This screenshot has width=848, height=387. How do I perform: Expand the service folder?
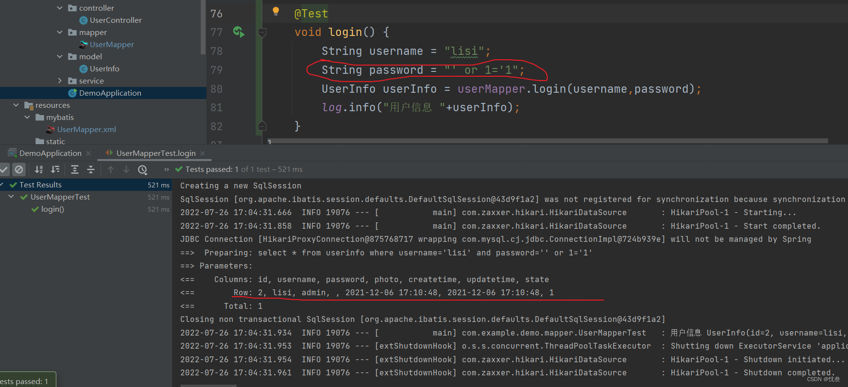click(x=60, y=81)
